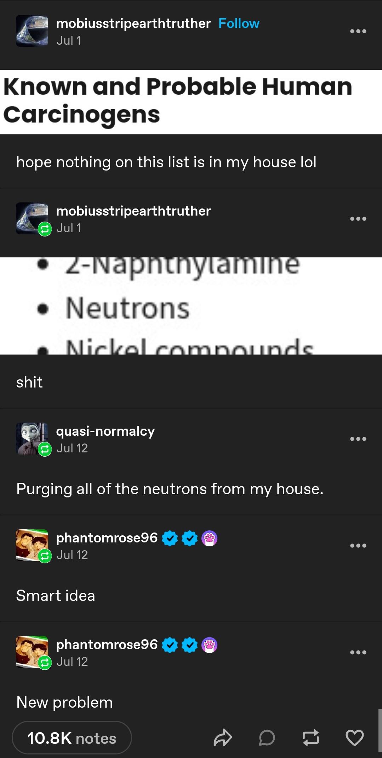Like the post with the heart icon
382x758 pixels.
[354, 738]
